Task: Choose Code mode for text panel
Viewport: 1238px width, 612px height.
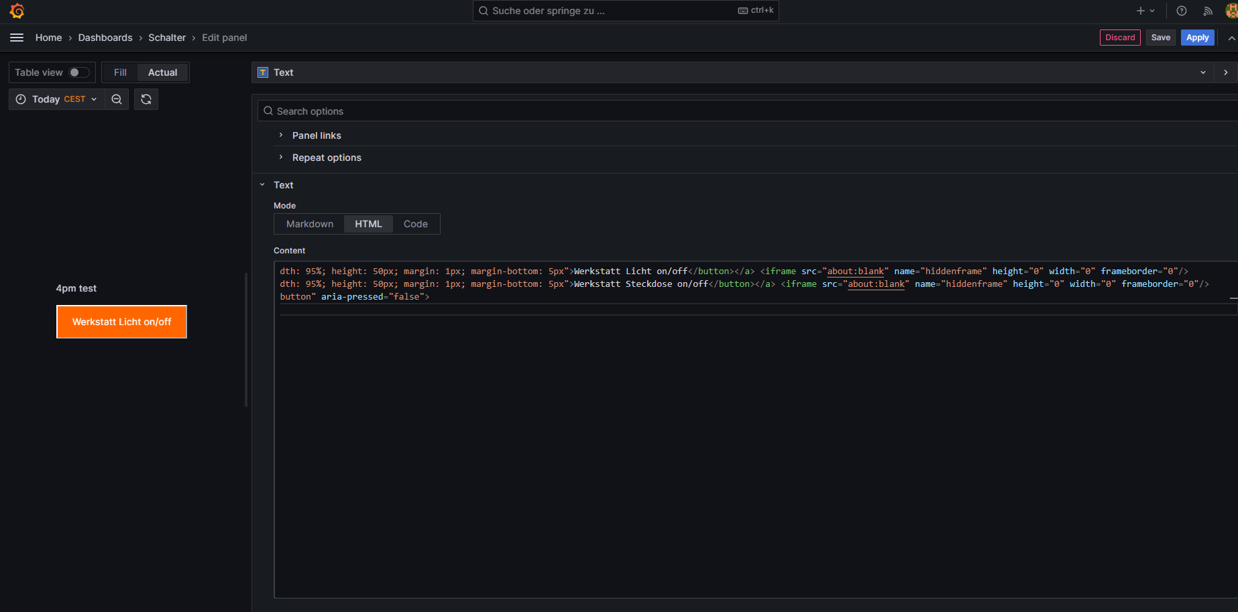Action: click(x=415, y=224)
